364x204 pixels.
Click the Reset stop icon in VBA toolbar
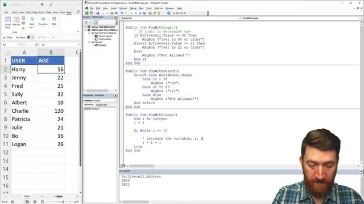[x=140, y=13]
